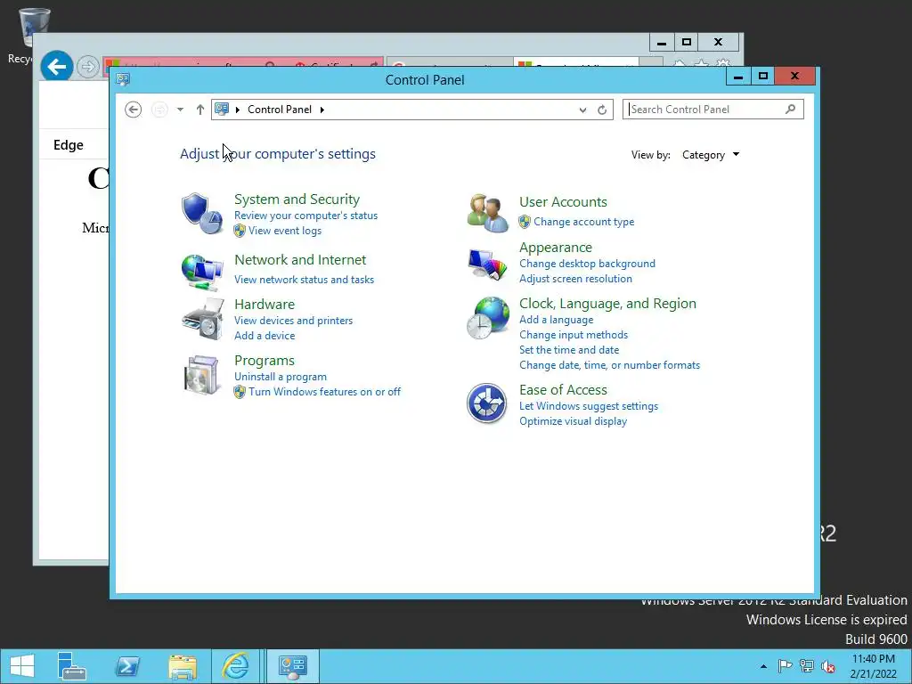Click Add a language

[556, 320]
